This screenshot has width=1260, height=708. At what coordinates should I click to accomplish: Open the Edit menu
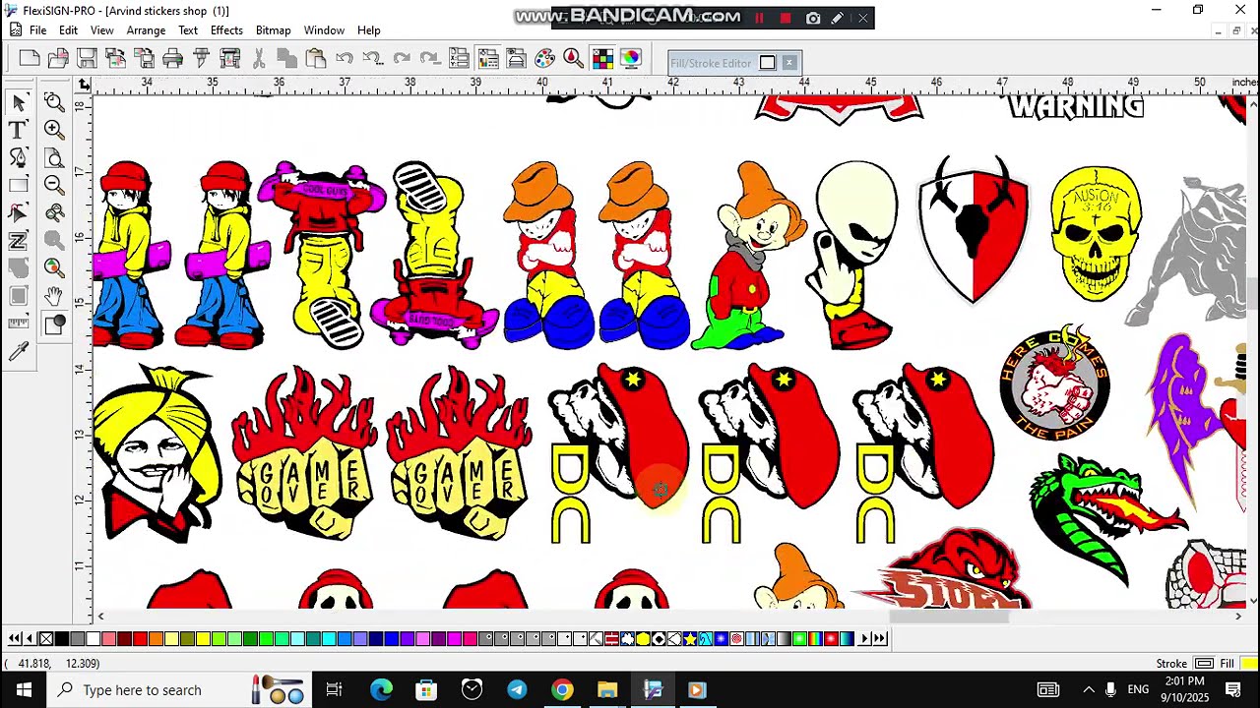click(68, 30)
